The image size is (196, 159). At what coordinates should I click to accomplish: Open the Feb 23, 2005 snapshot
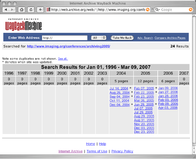pos(144,96)
